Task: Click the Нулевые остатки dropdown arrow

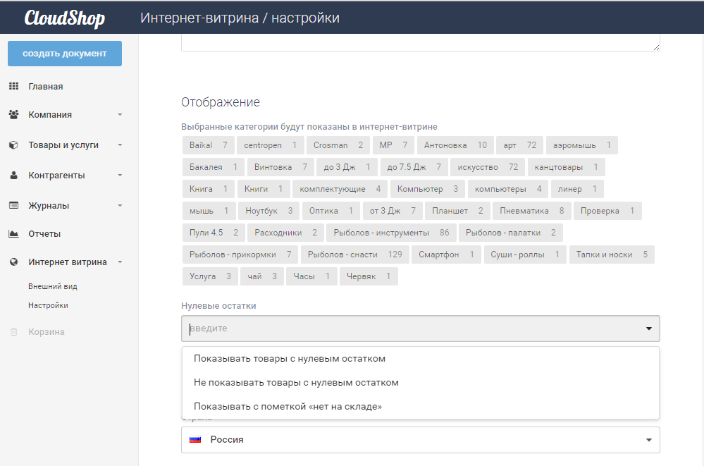Action: (649, 329)
